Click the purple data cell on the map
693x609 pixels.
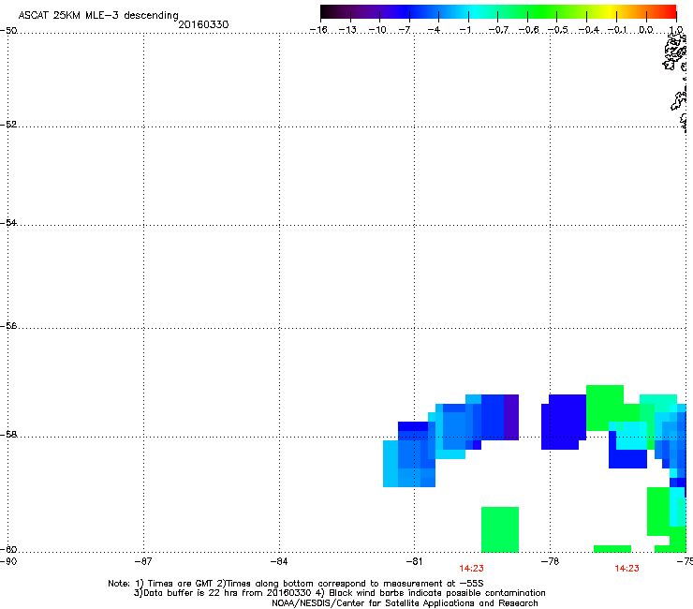click(x=511, y=417)
